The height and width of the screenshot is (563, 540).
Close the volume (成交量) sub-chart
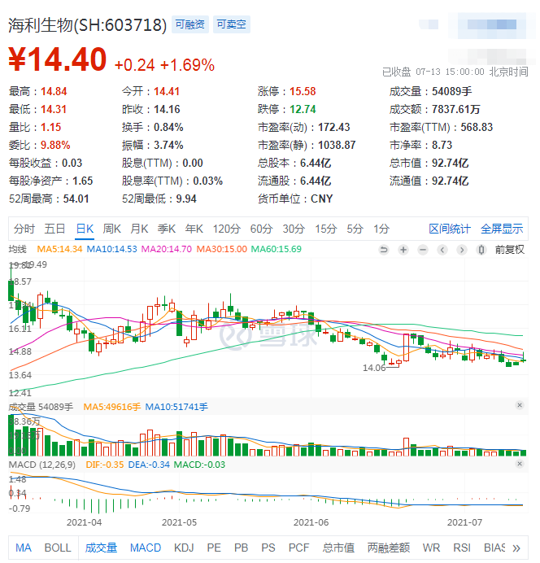519,406
